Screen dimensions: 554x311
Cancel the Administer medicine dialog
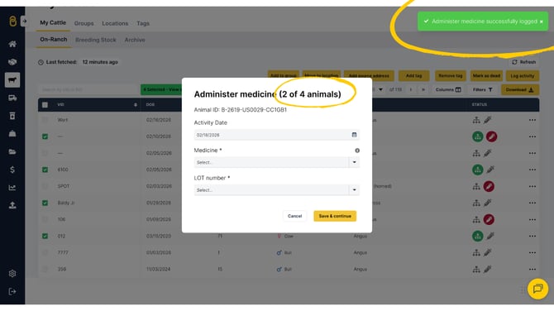pos(294,216)
